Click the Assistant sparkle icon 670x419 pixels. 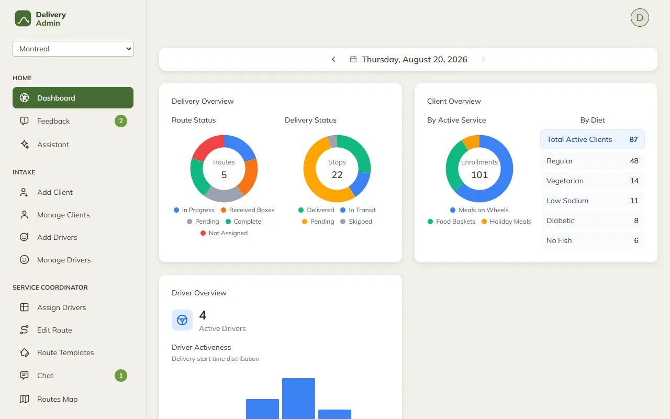24,145
